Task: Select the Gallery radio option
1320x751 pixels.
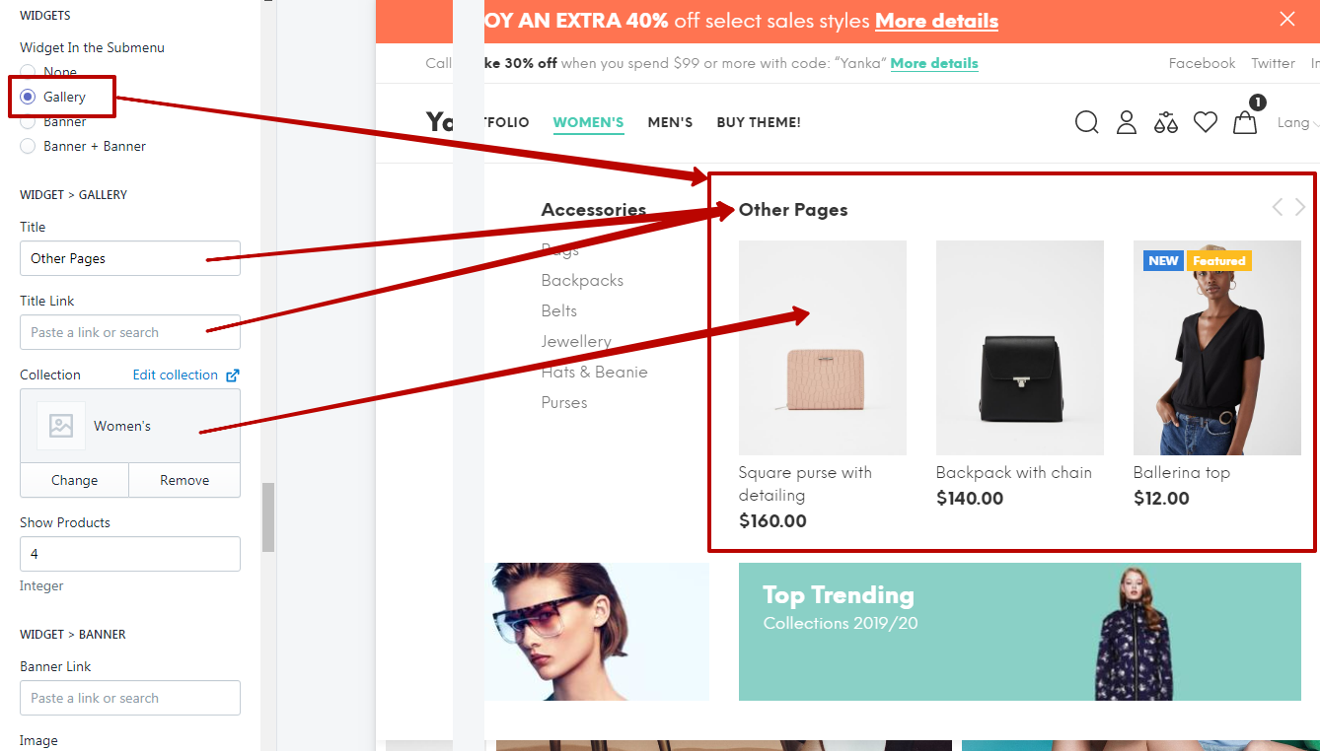Action: (x=28, y=97)
